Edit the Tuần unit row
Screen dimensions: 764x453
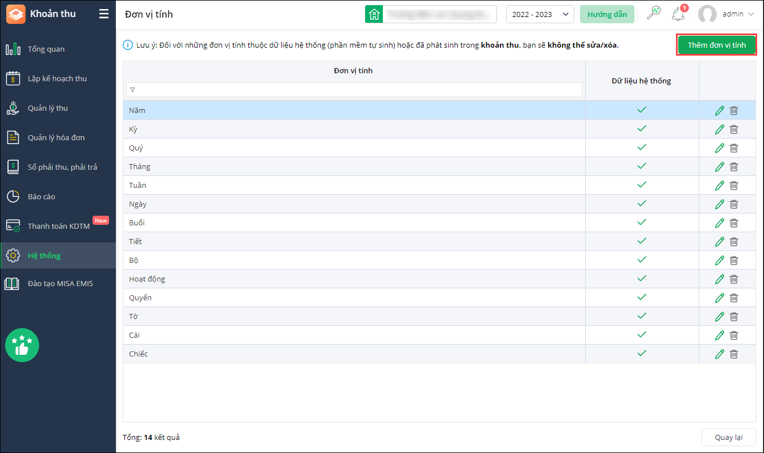[720, 186]
